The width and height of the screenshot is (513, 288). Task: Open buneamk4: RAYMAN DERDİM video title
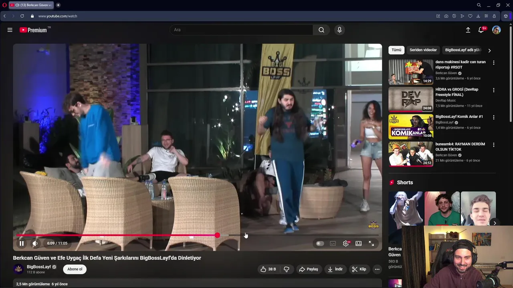[460, 146]
